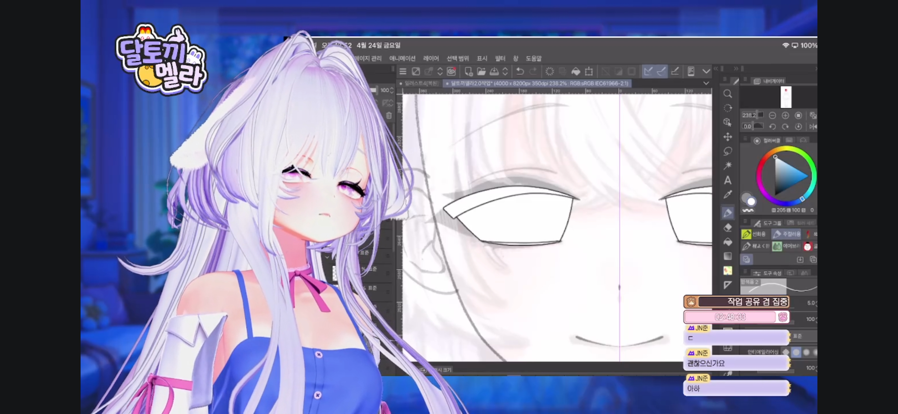Toggle the sub tool selection checkbox button
The image size is (898, 414).
tap(746, 259)
